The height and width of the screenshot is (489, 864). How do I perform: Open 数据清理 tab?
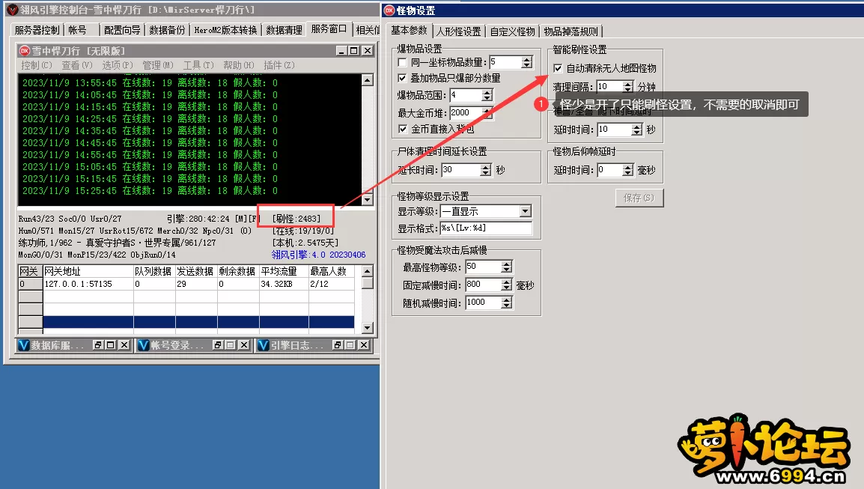tap(284, 30)
